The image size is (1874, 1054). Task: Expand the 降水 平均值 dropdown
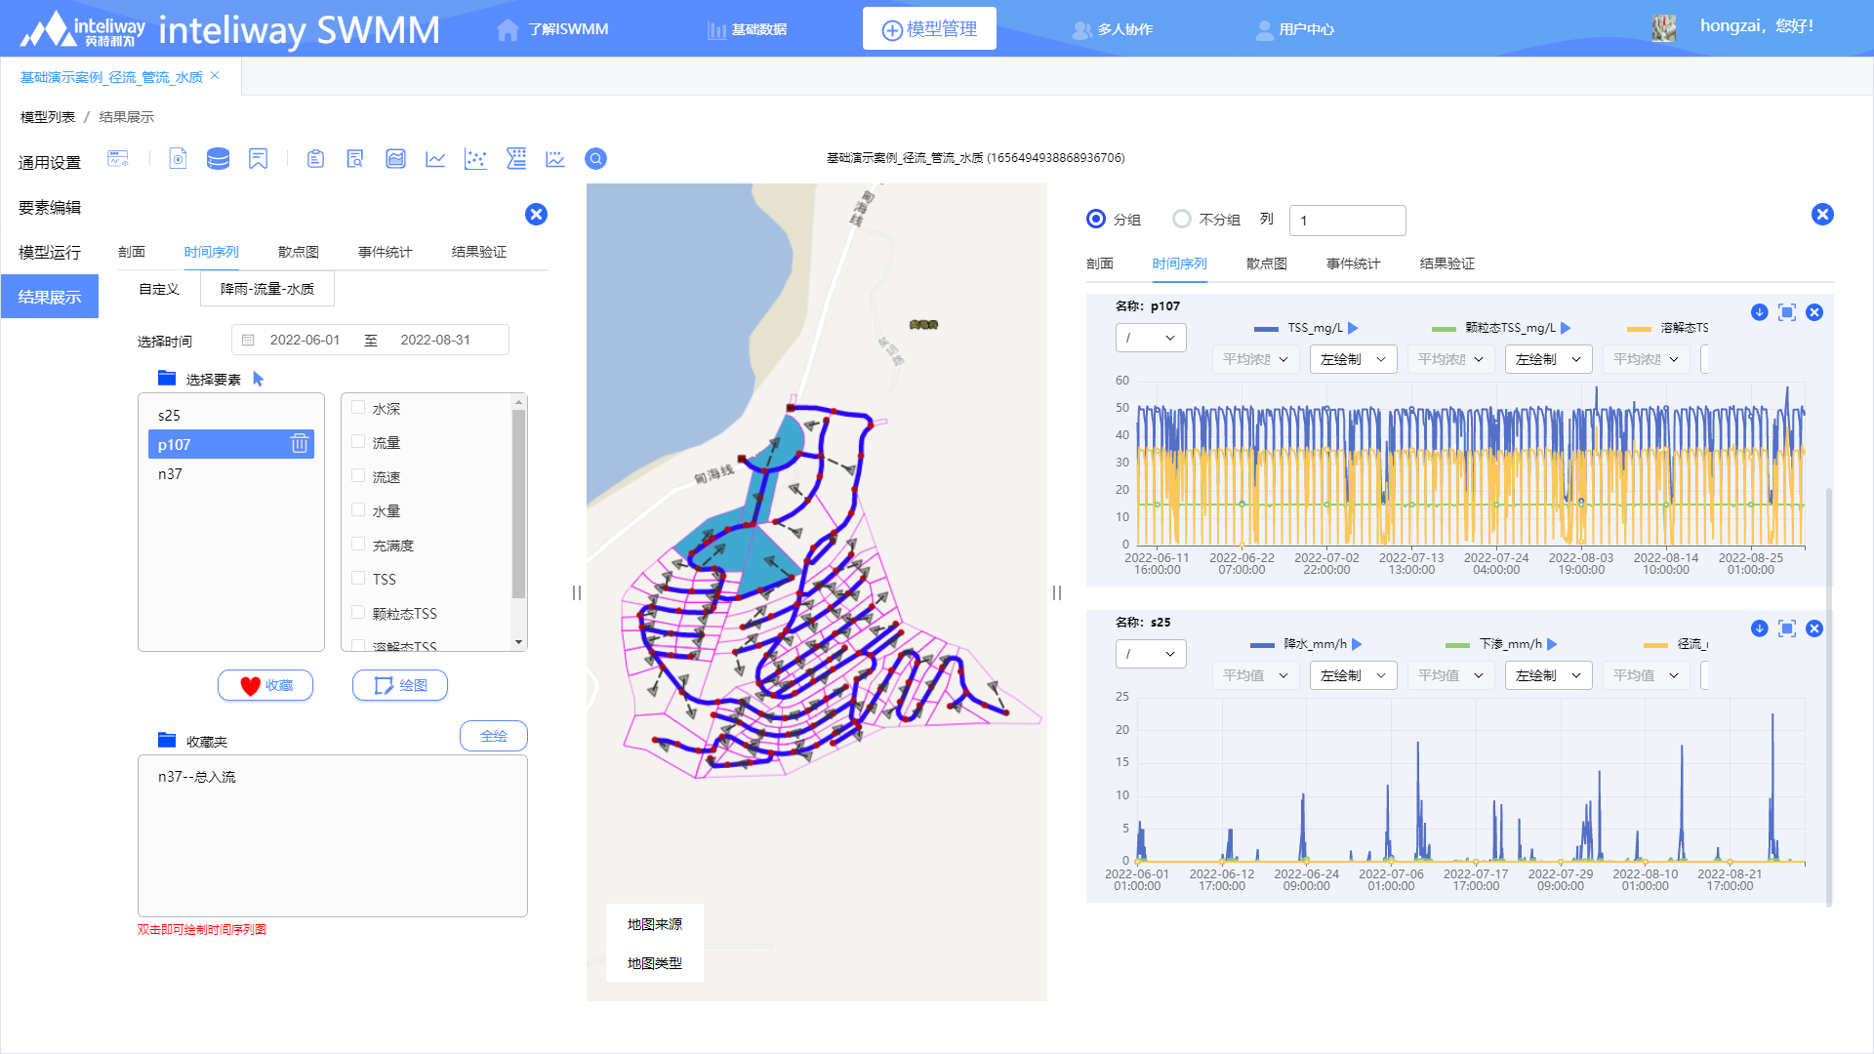coord(1255,675)
